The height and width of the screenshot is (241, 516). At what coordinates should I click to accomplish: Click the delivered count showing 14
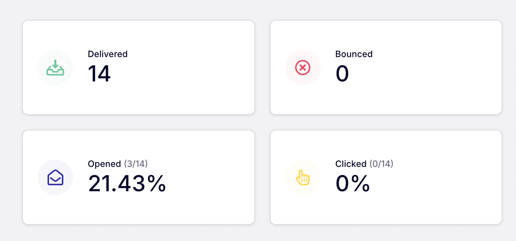pos(99,73)
